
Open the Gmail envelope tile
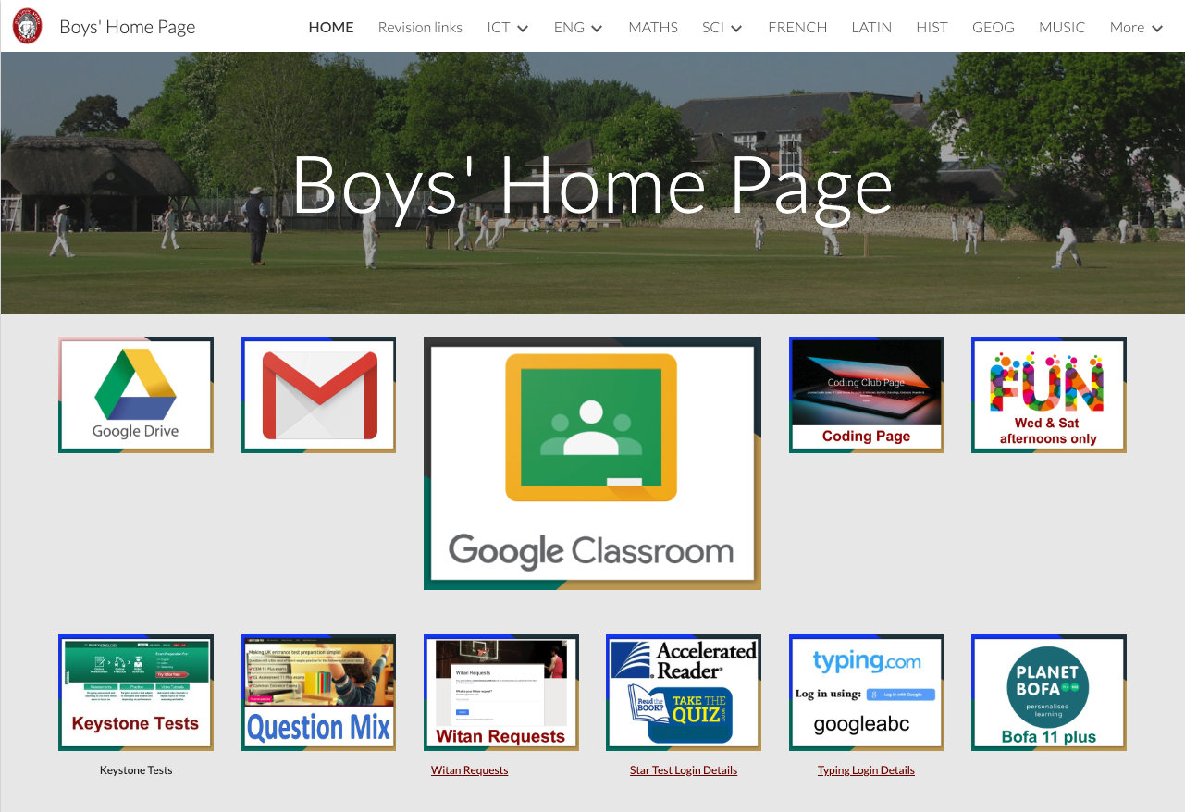[x=319, y=395]
